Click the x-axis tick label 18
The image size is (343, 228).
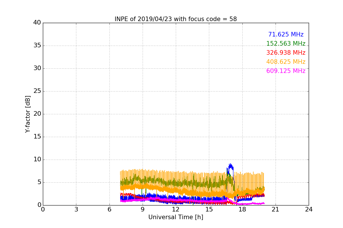pyautogui.click(x=242, y=209)
